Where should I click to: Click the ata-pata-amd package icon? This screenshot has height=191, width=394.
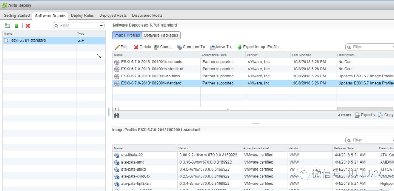click(x=117, y=162)
